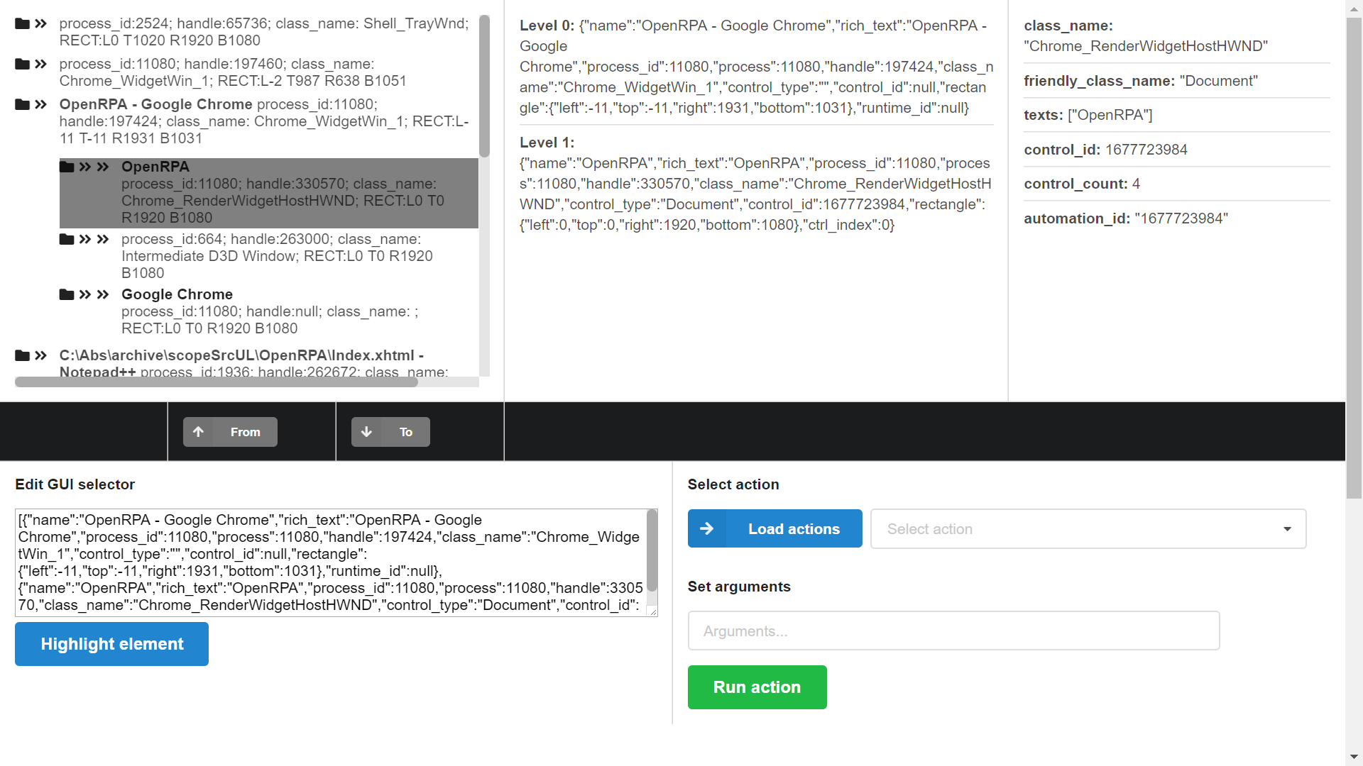Click folder icon of Google Chrome child row
Screen dimensions: 1363x766
(67, 294)
